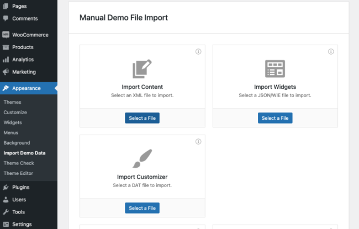
Task: Open the Theme Editor submenu link
Action: point(19,173)
